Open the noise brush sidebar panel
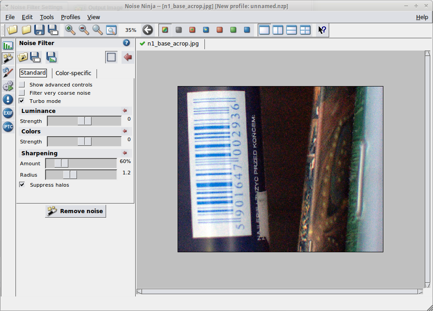433x311 pixels. point(8,72)
